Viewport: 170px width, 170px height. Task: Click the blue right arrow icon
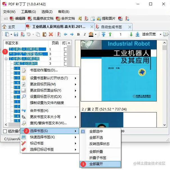[72, 34]
